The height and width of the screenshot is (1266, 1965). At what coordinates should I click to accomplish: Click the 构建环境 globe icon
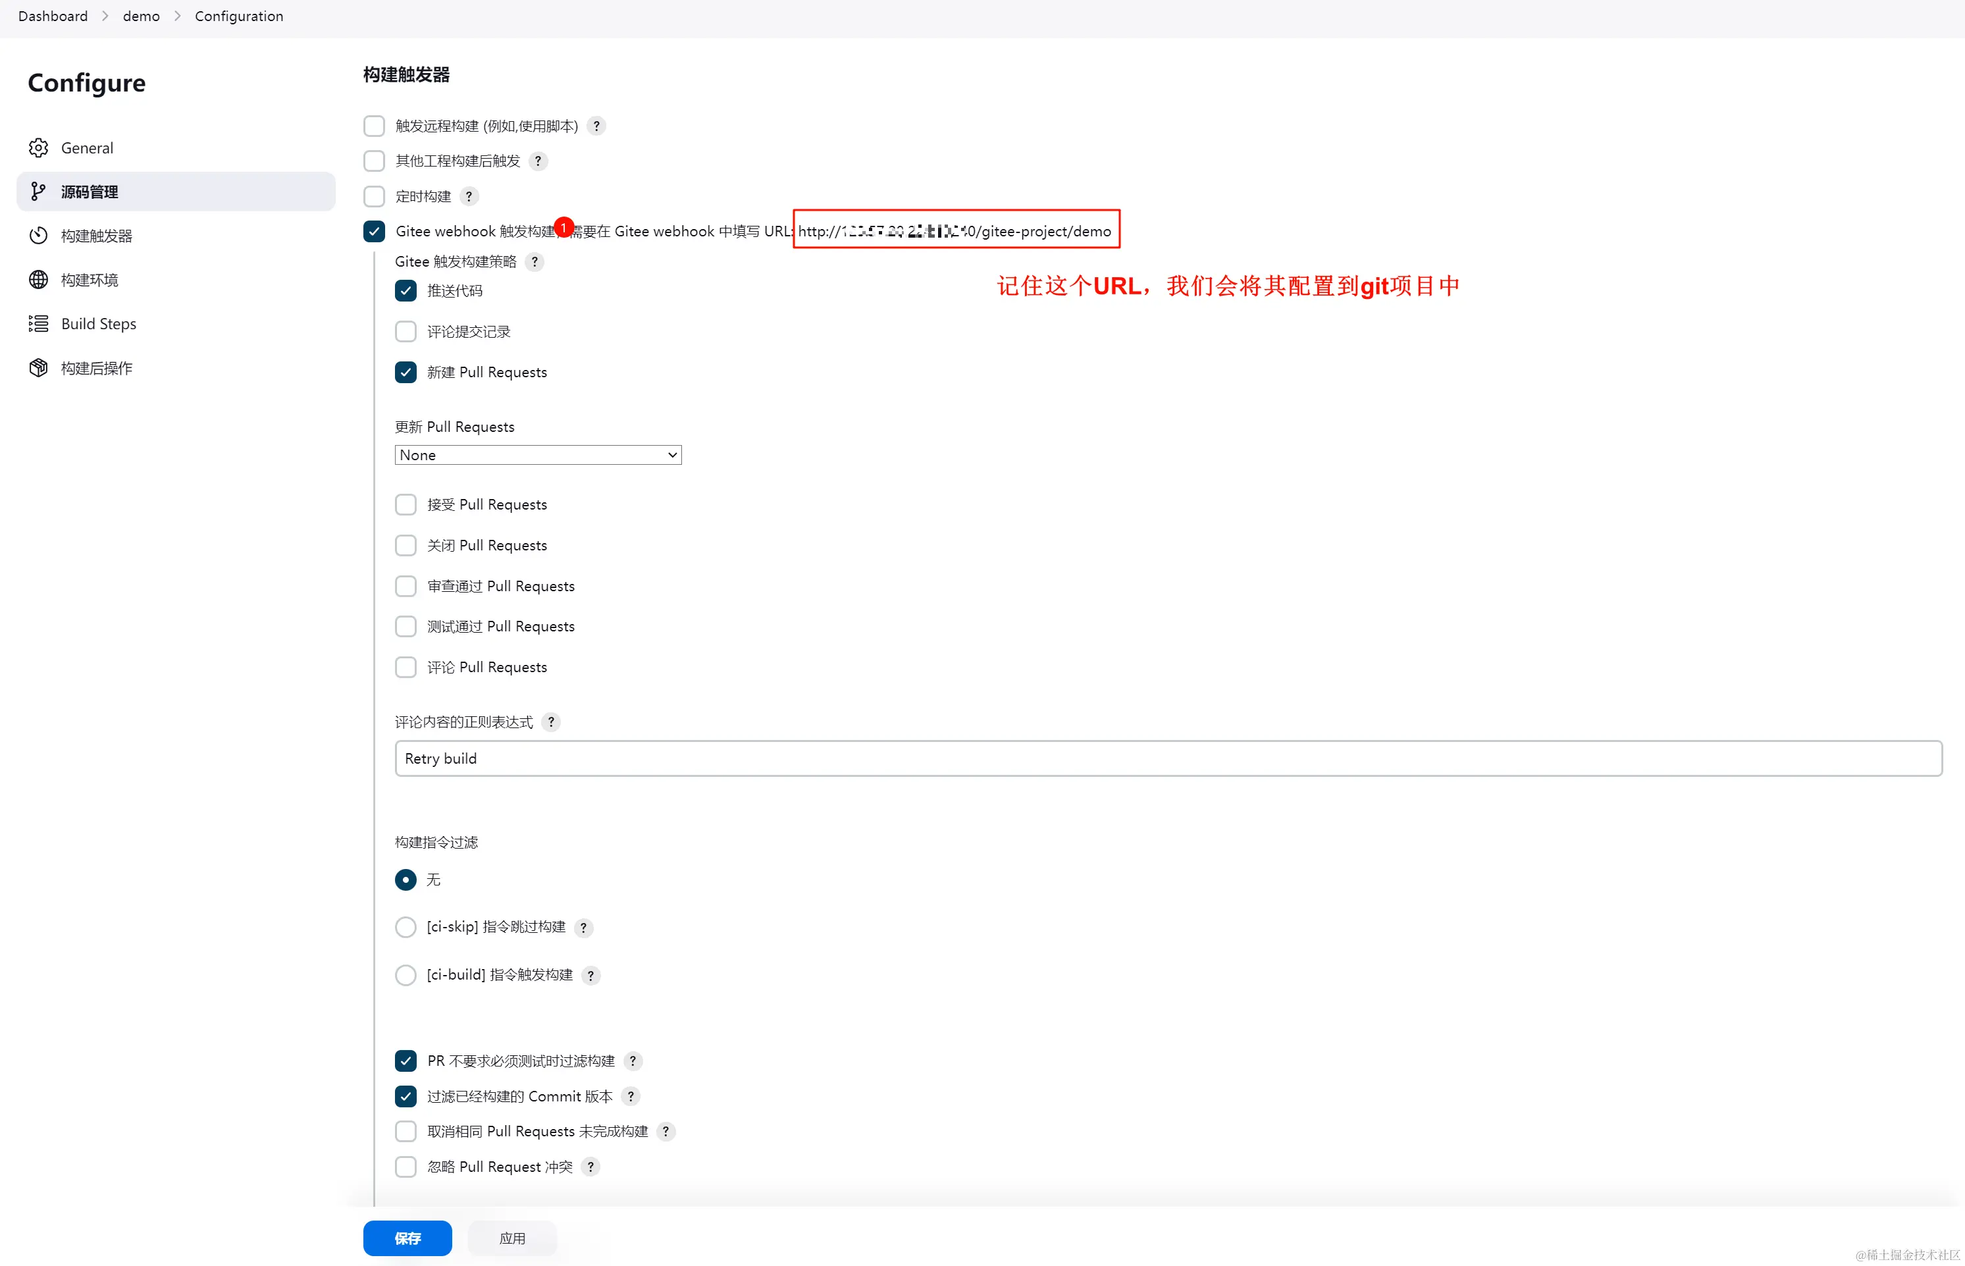click(38, 280)
